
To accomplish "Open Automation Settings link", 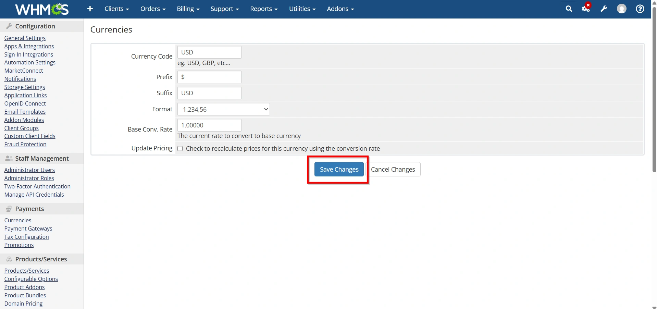I will click(x=30, y=62).
